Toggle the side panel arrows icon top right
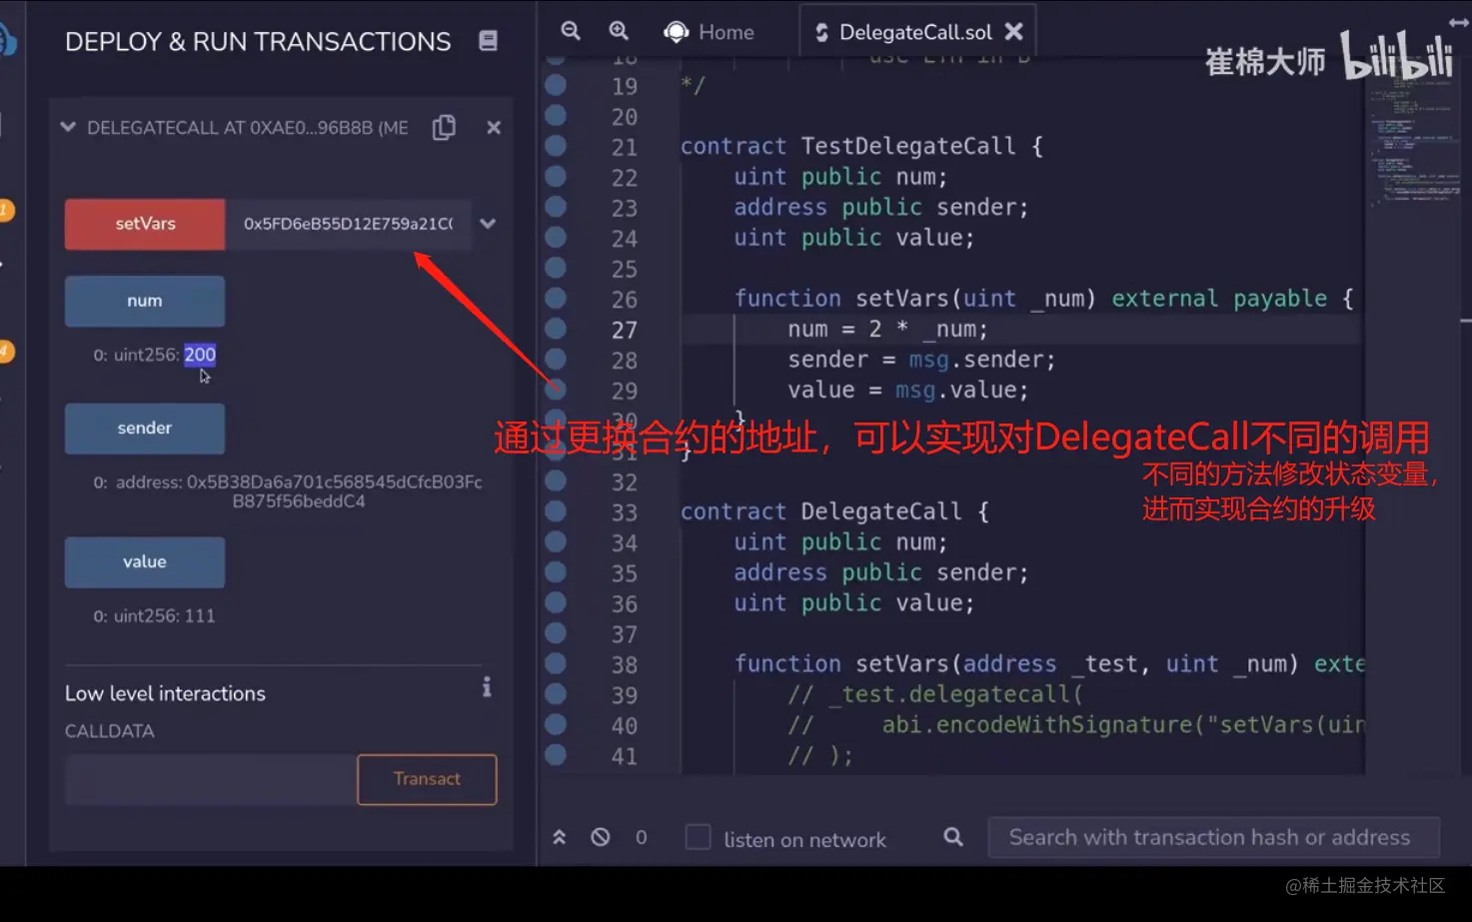The image size is (1472, 922). click(1459, 21)
